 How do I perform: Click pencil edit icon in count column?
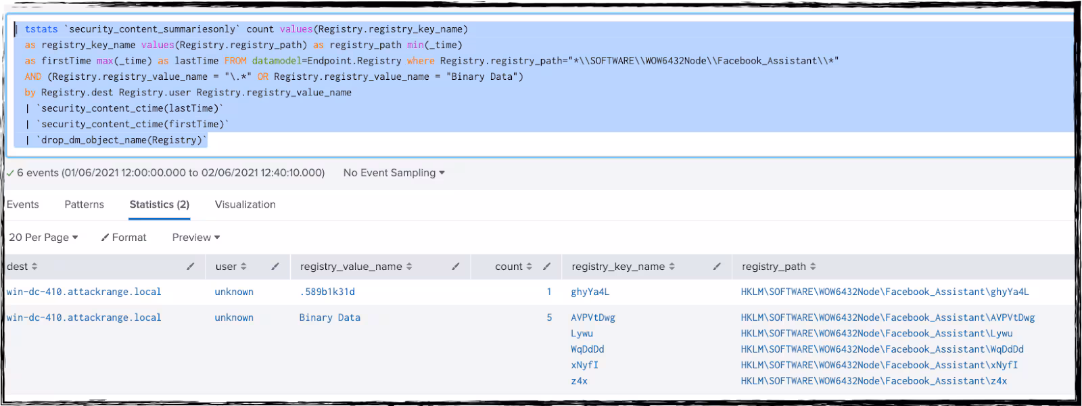point(547,267)
